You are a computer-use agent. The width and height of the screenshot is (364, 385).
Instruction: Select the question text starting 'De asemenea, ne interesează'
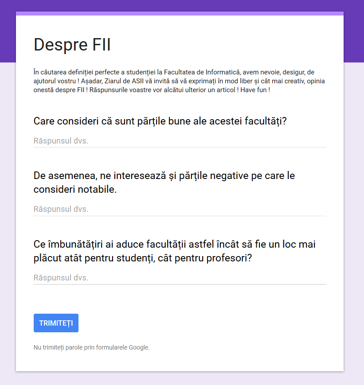click(164, 176)
